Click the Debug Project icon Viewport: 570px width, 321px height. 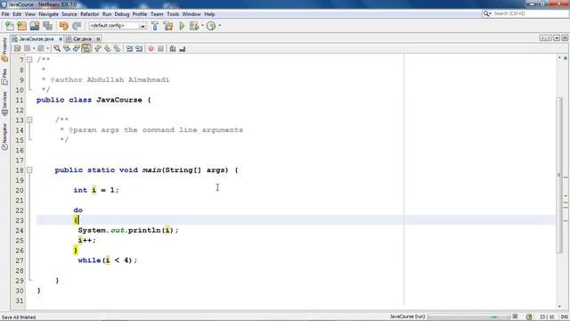pyautogui.click(x=194, y=26)
